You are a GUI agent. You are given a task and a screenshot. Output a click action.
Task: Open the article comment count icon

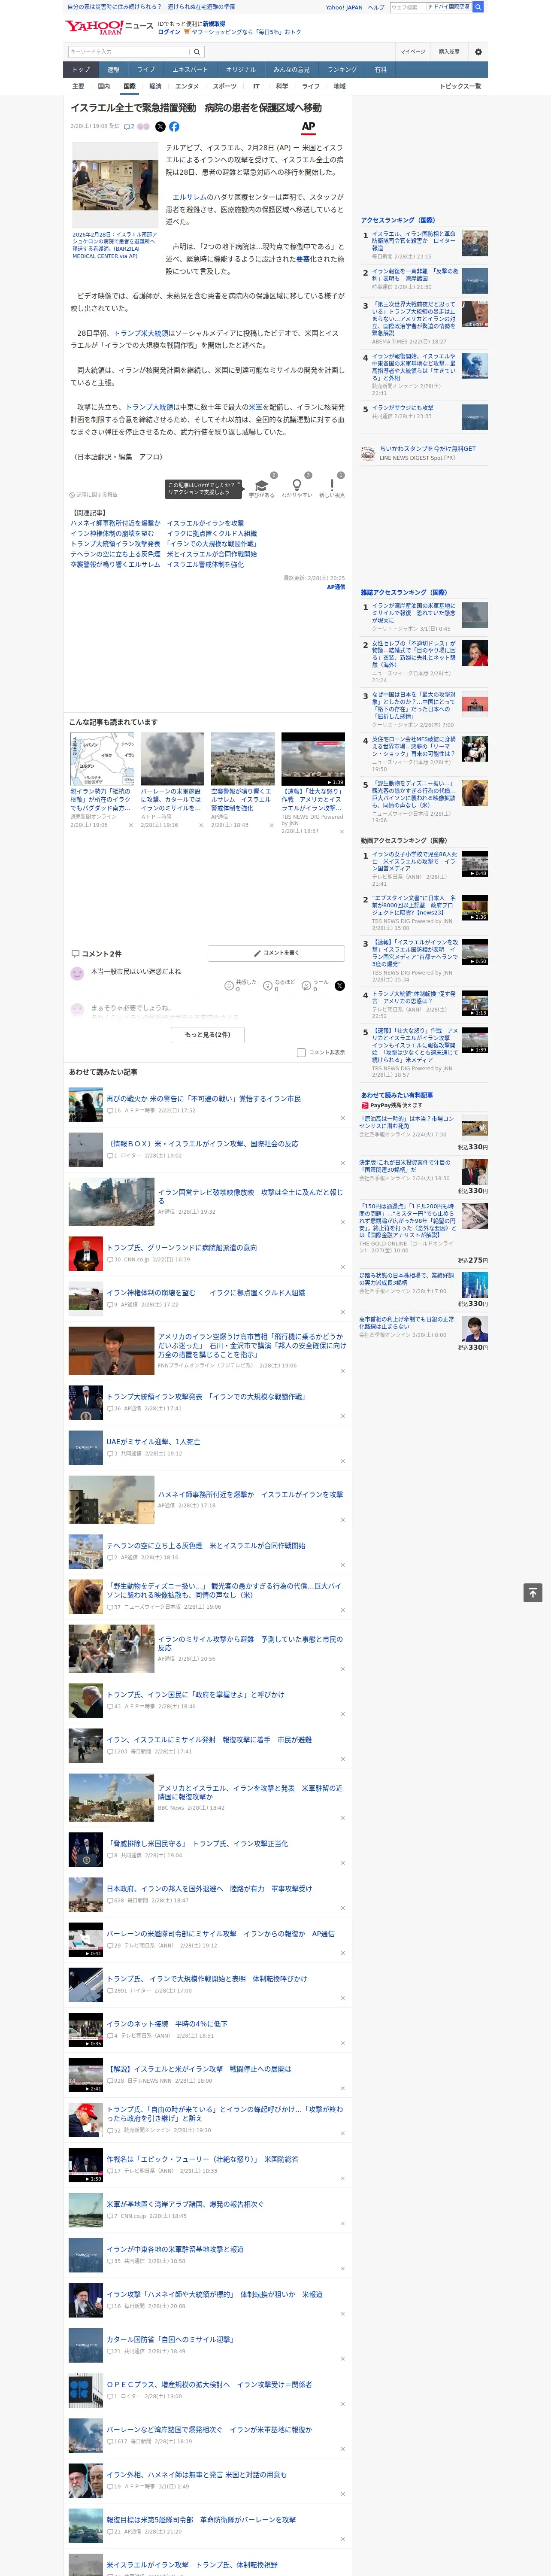tap(130, 127)
